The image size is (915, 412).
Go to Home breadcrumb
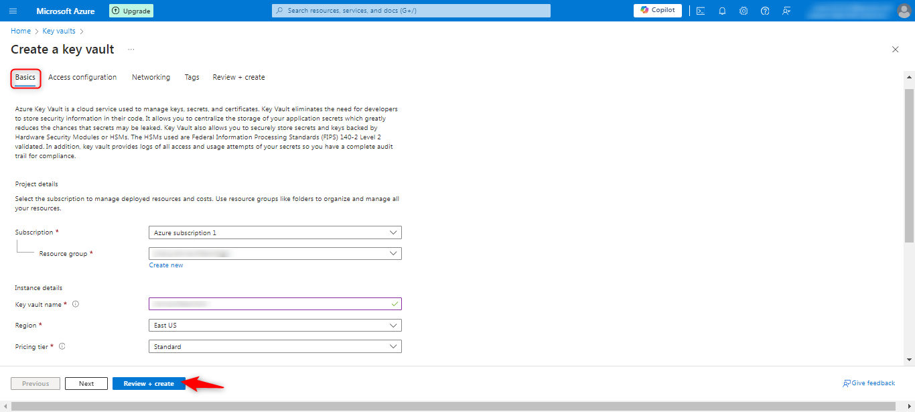21,31
